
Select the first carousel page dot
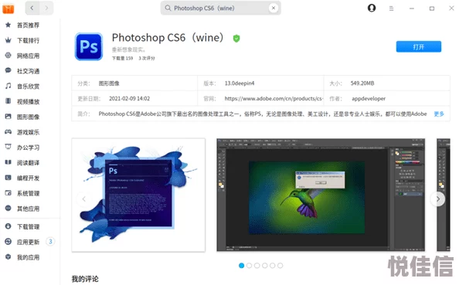(x=242, y=266)
